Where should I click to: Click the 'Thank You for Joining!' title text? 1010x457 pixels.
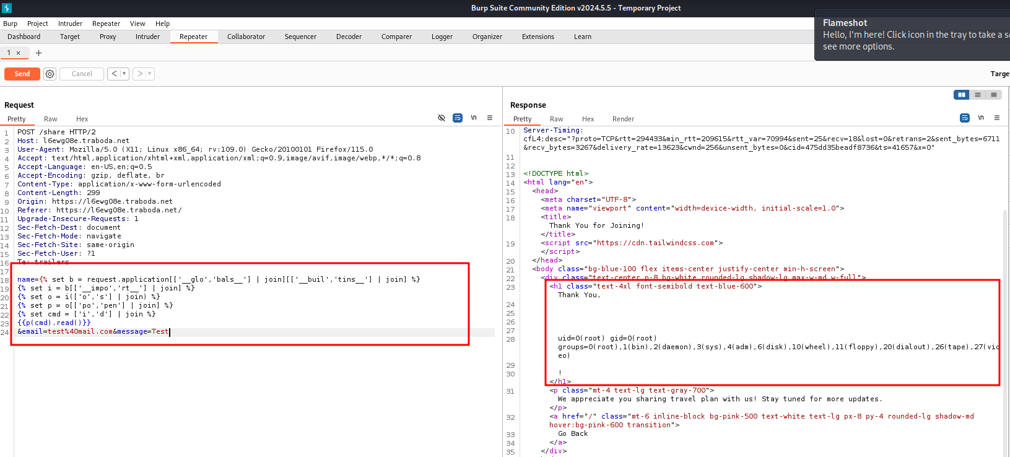click(596, 225)
